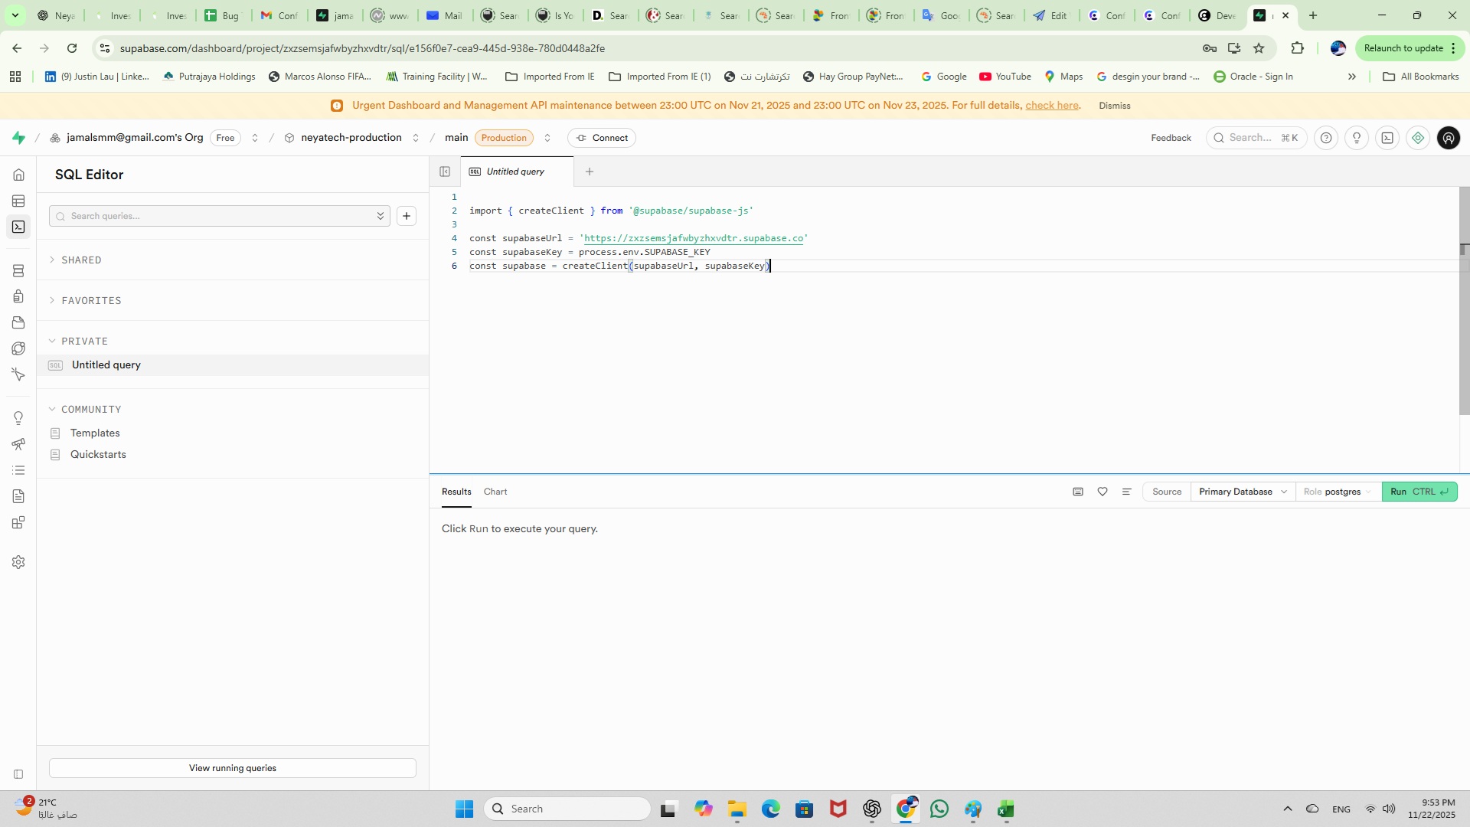Open Logs via the list icon

pos(18,470)
